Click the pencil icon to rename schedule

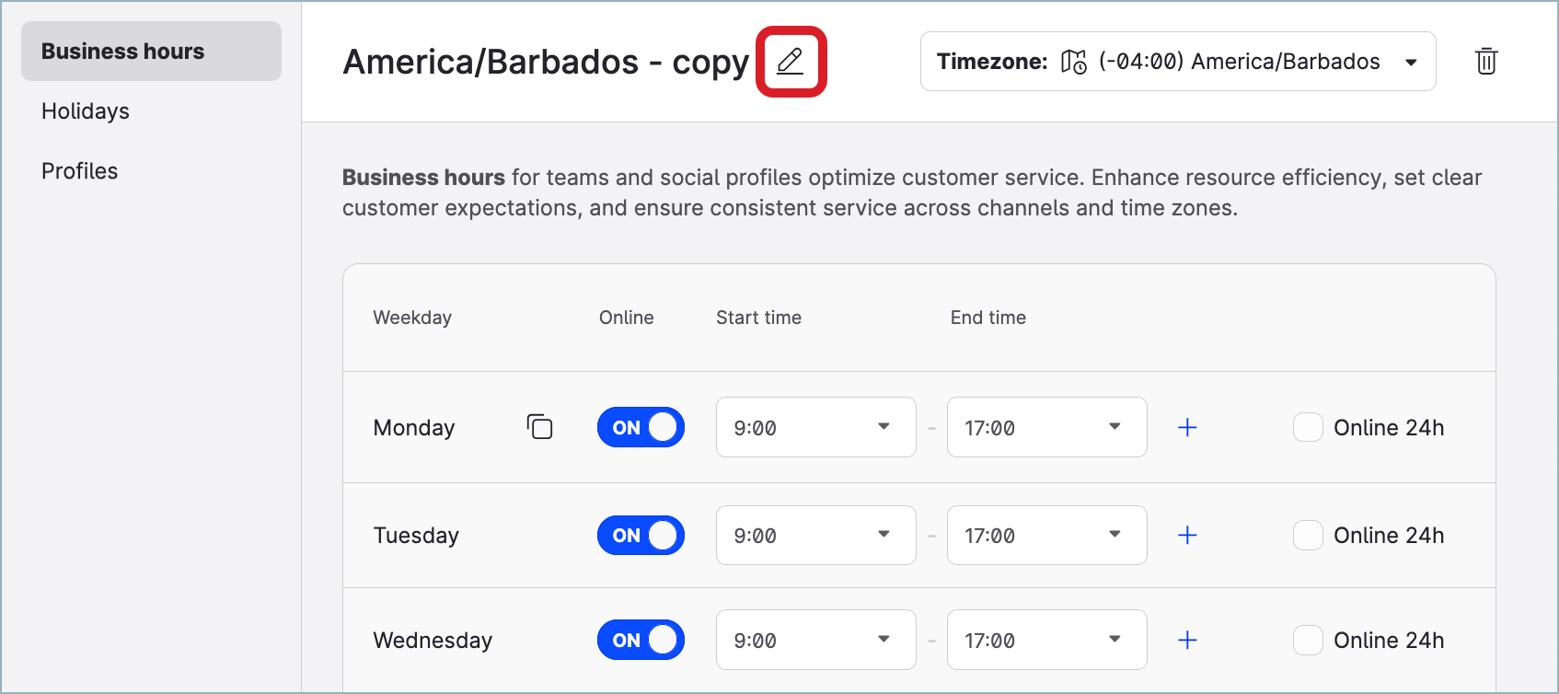pos(791,62)
